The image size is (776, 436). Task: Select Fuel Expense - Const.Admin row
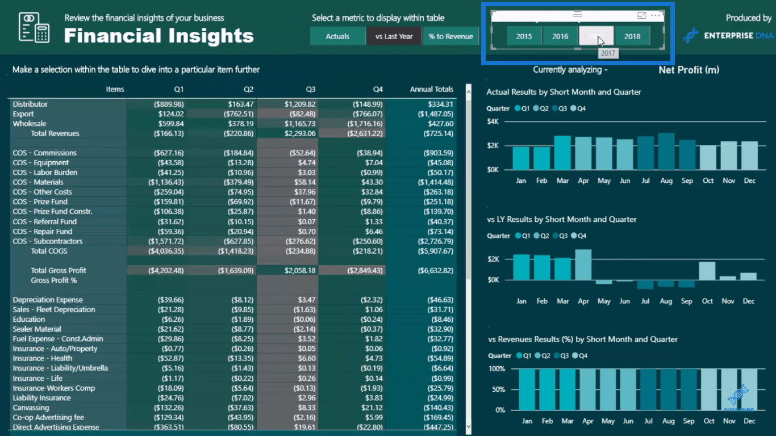[233, 338]
